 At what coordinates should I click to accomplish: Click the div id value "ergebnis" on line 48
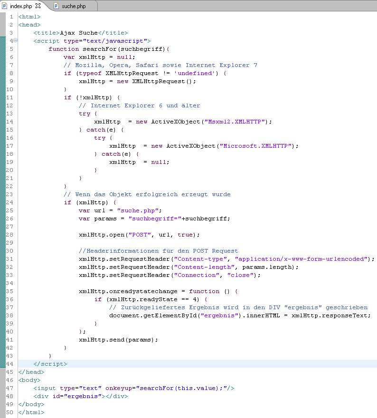tap(83, 396)
